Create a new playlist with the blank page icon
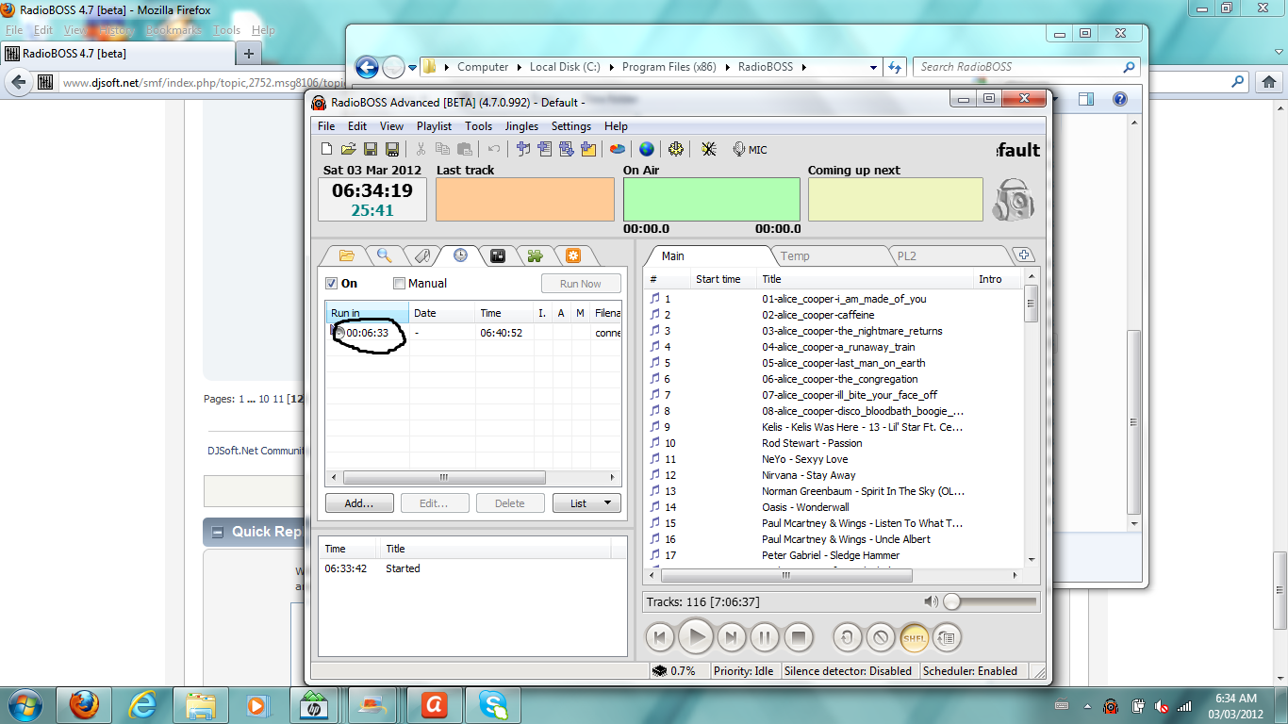Viewport: 1288px width, 724px height. coord(326,149)
